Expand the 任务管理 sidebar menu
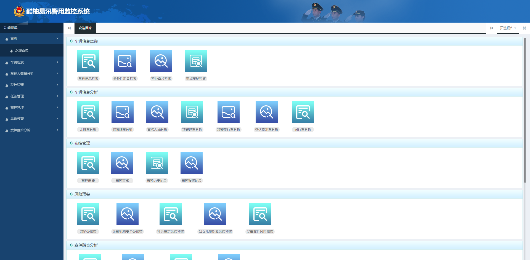The width and height of the screenshot is (530, 260). coord(32,96)
